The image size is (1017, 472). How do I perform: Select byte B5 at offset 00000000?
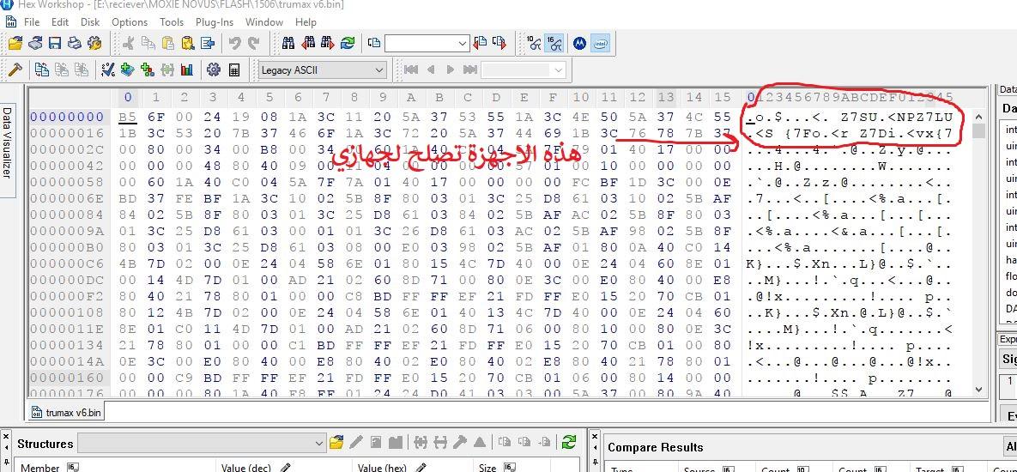pyautogui.click(x=128, y=117)
